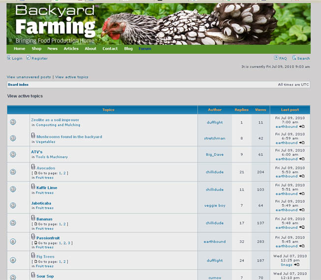The image size is (321, 280).
Task: Open Avocados topic page 2
Action: (x=65, y=173)
